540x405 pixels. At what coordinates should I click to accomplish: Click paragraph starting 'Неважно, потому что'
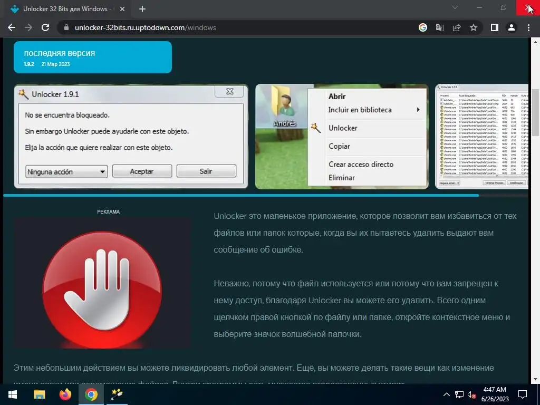pyautogui.click(x=362, y=308)
